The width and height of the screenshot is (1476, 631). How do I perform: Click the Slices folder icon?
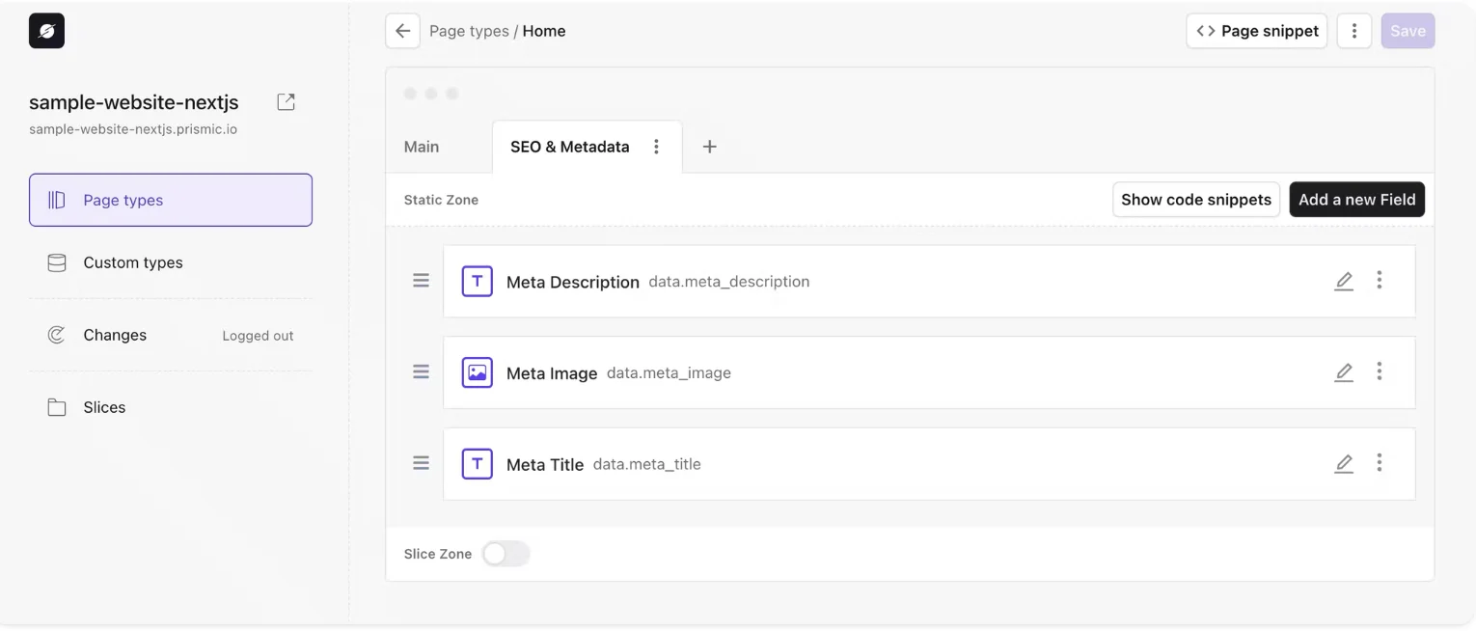click(x=56, y=406)
